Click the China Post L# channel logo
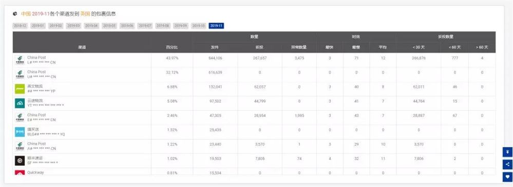This screenshot has width=513, height=187. [x=20, y=60]
